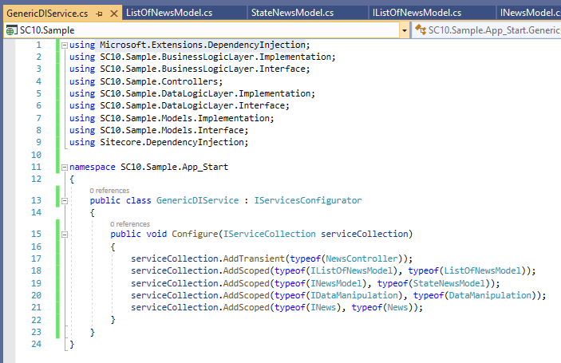Open the SC10.Sample.App_Start.Generic type dropdown
The width and height of the screenshot is (561, 363).
click(487, 30)
